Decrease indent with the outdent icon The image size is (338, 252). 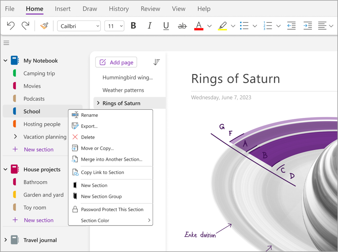pos(291,26)
